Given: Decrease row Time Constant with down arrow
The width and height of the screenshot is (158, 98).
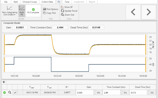Looking at the screenshot, I should (122, 94).
